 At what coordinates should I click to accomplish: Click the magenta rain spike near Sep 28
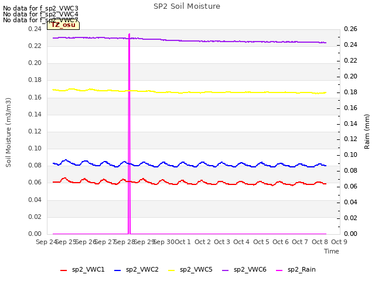pos(129,134)
